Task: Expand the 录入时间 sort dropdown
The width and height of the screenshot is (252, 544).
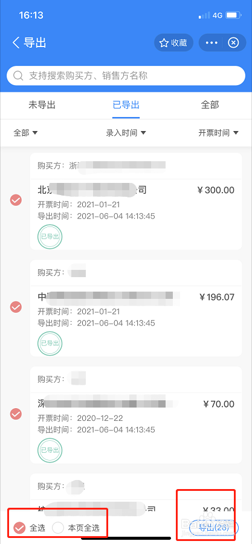Action: click(x=126, y=133)
